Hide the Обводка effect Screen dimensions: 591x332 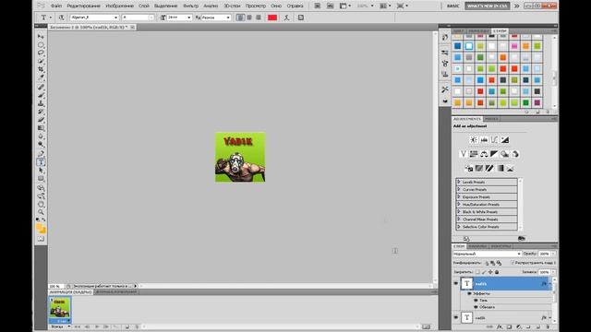tap(476, 307)
